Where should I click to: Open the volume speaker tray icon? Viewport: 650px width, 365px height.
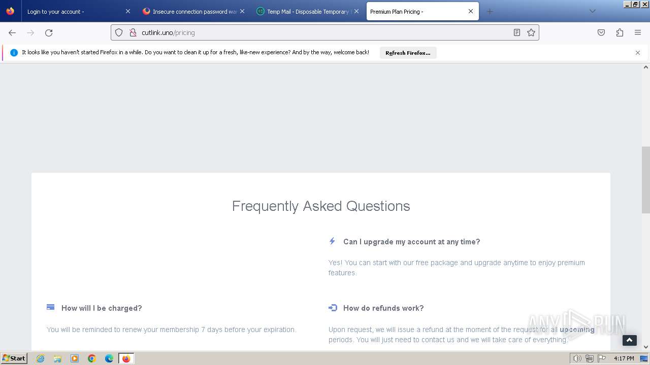click(x=577, y=358)
